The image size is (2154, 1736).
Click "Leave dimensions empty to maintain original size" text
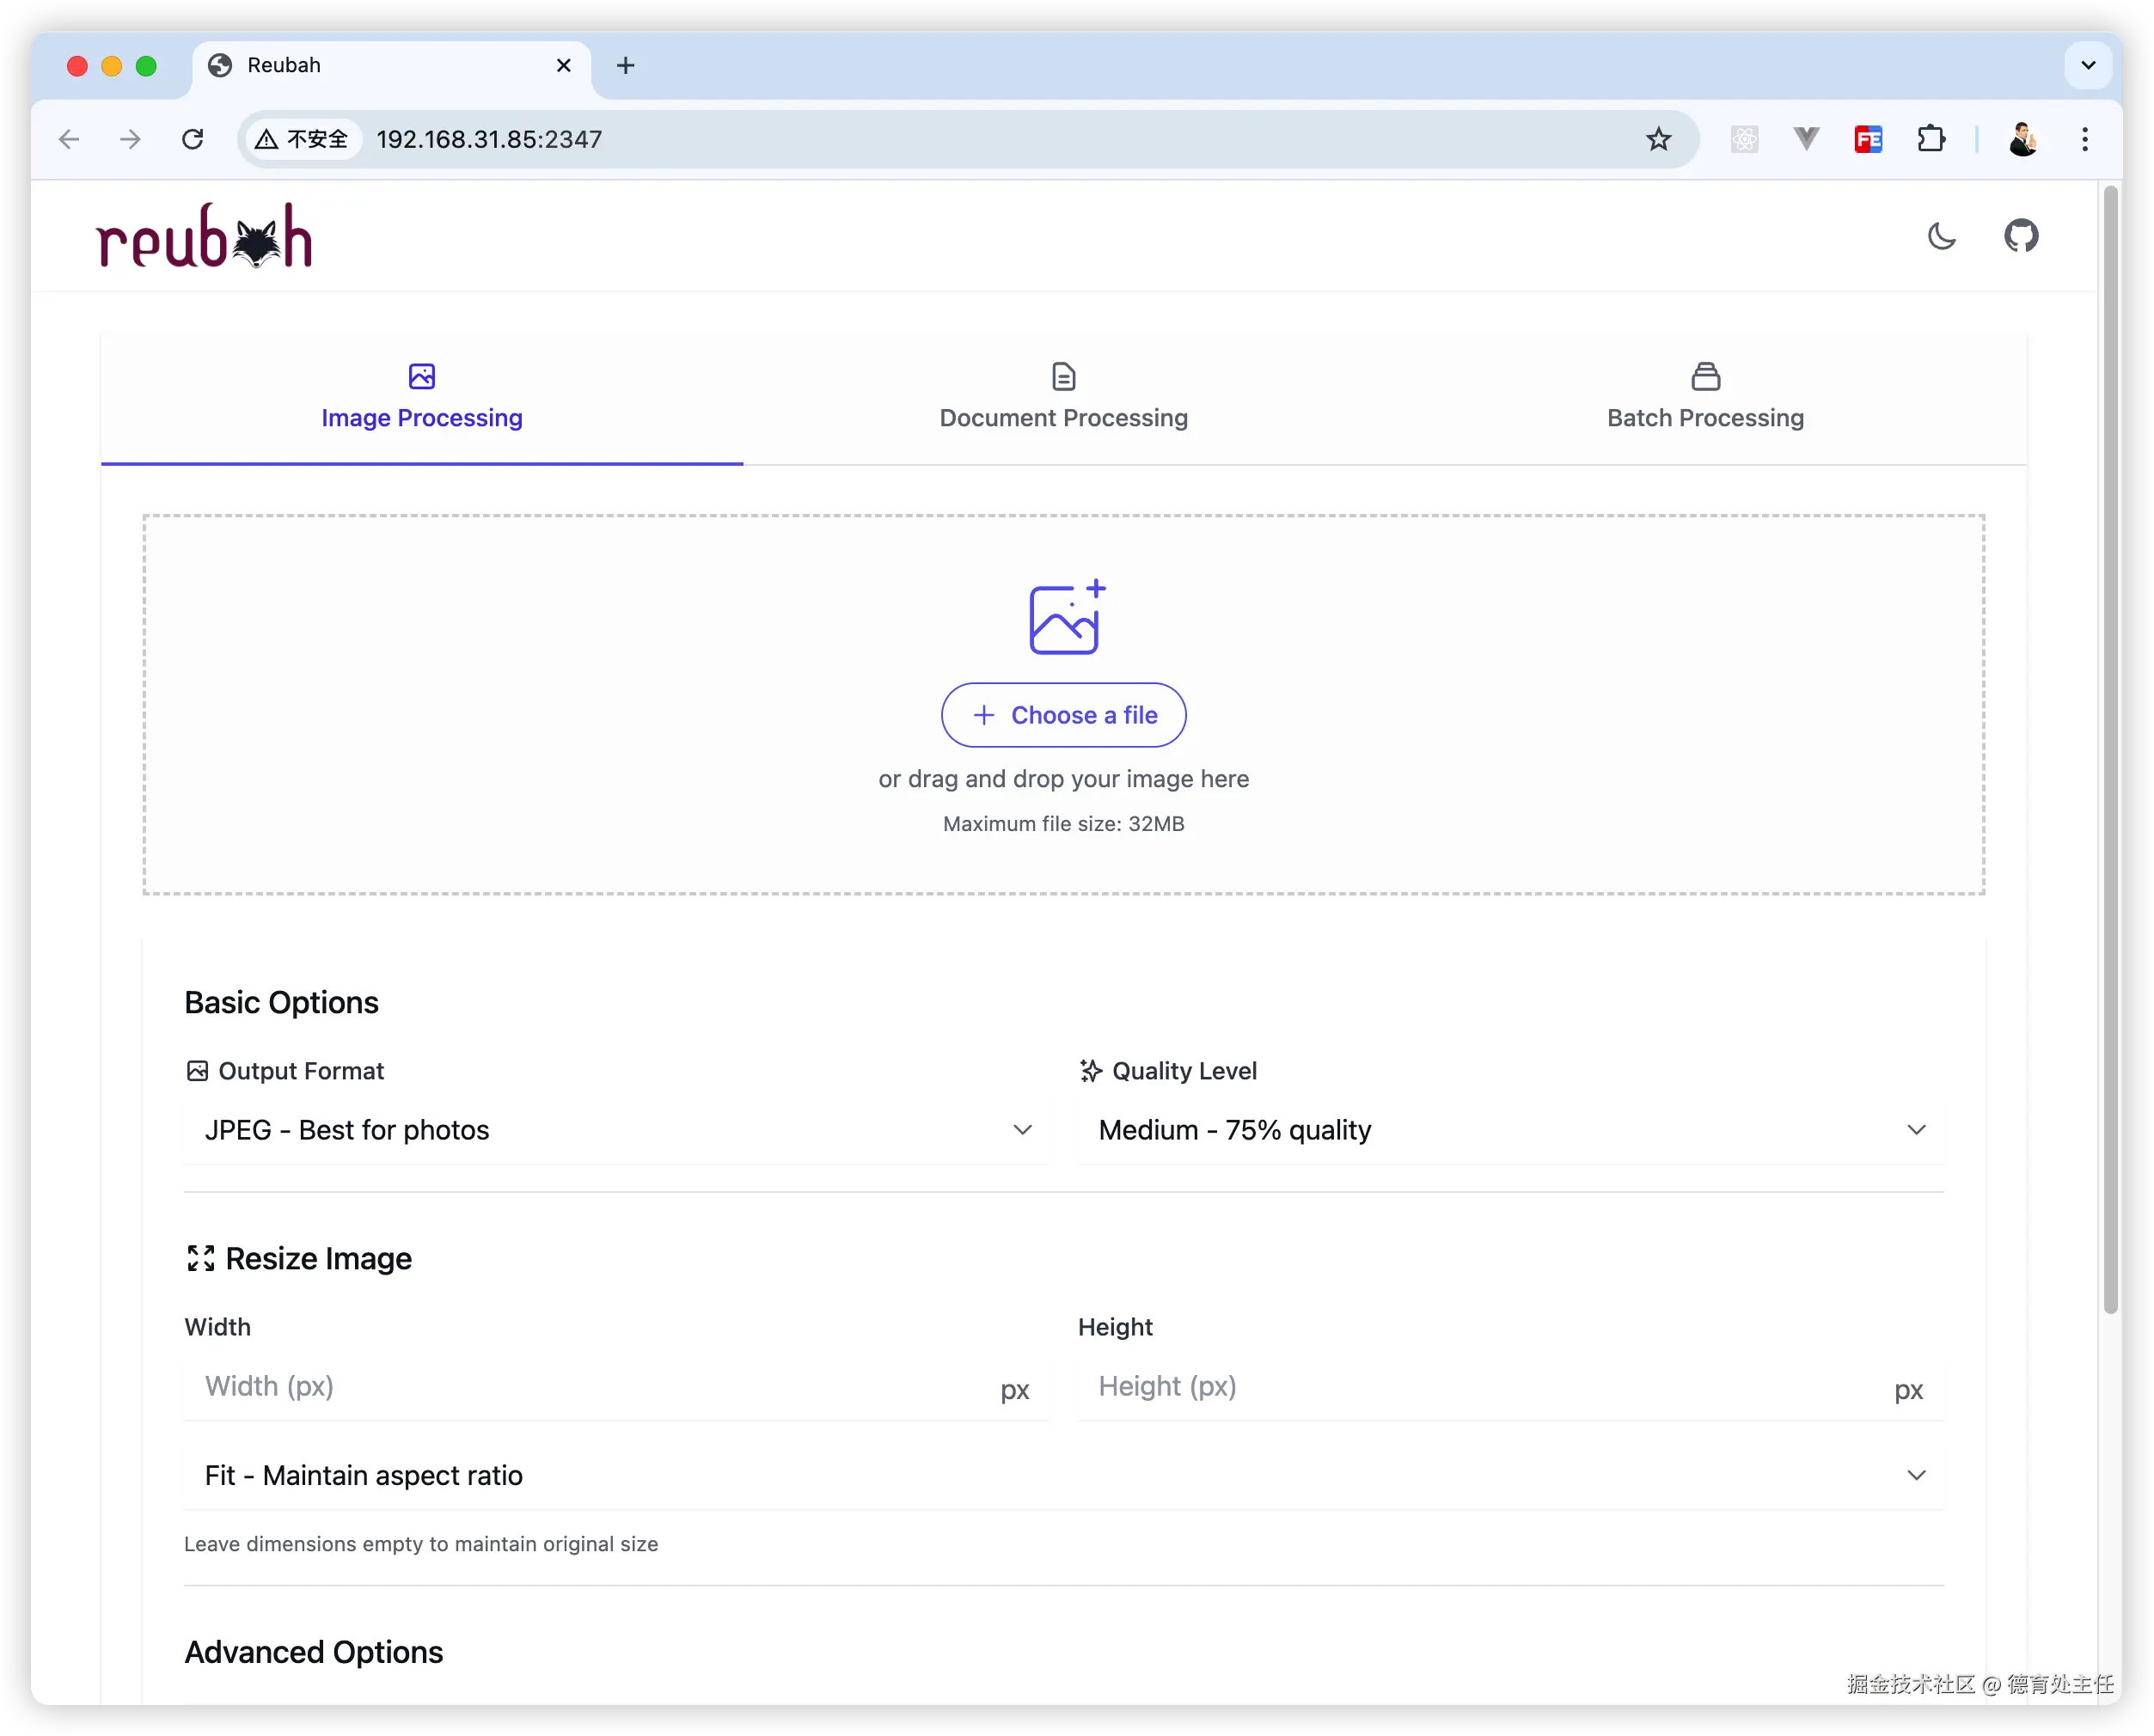421,1544
